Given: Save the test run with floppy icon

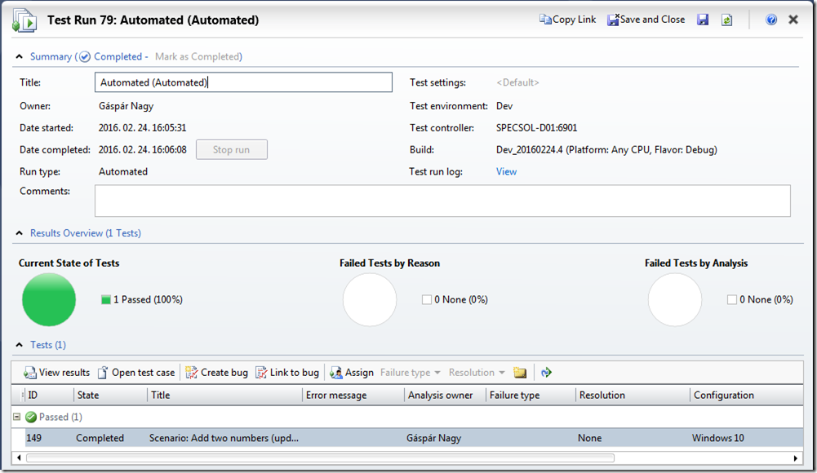Looking at the screenshot, I should click(703, 20).
